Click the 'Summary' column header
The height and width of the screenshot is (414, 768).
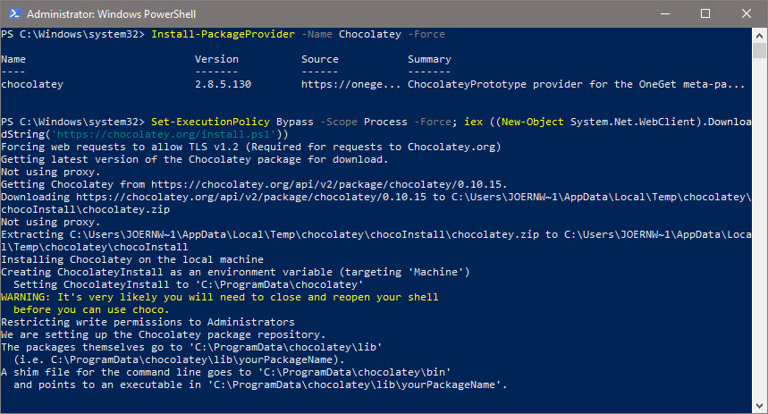429,60
